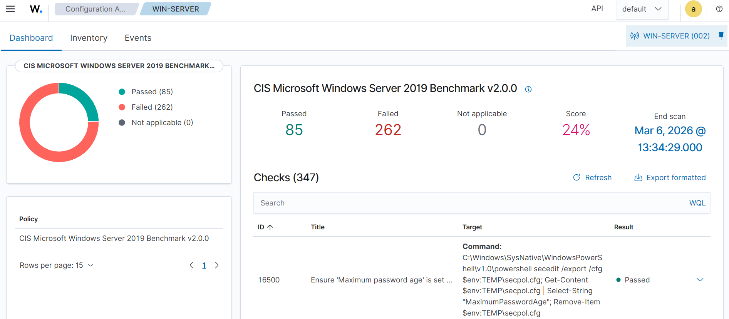Click the Target column header
The height and width of the screenshot is (319, 729).
tap(472, 227)
